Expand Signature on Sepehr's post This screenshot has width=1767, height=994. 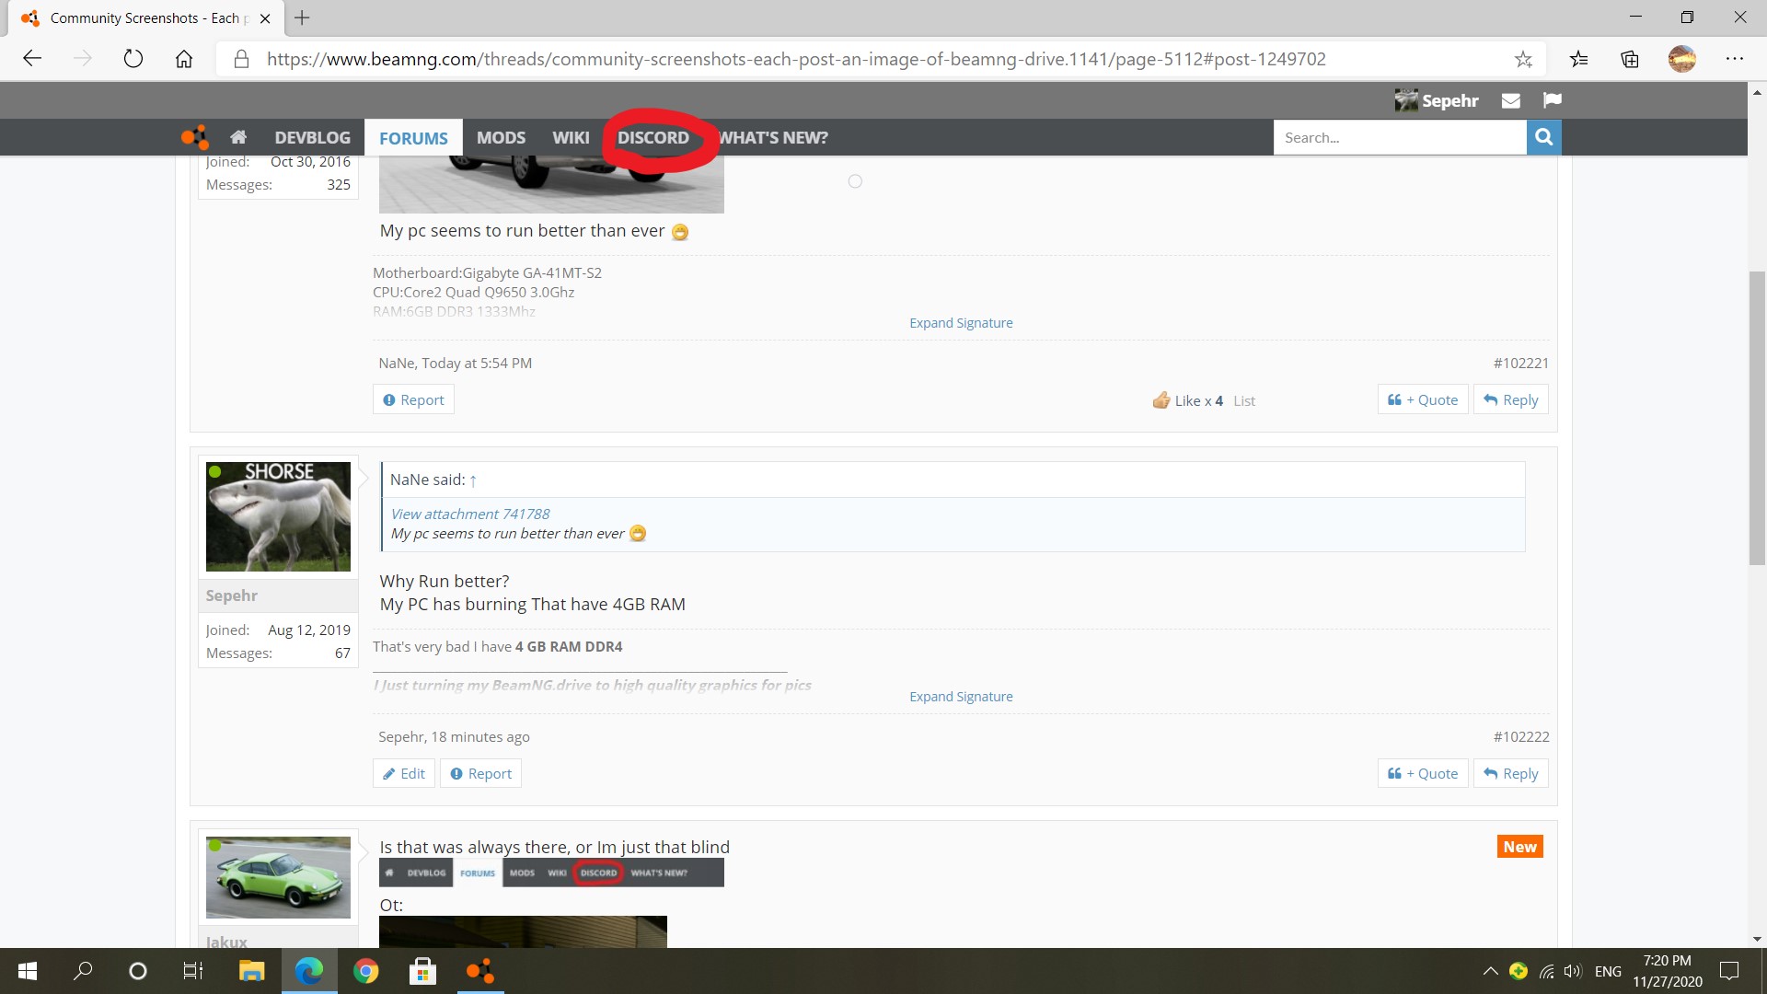tap(961, 697)
